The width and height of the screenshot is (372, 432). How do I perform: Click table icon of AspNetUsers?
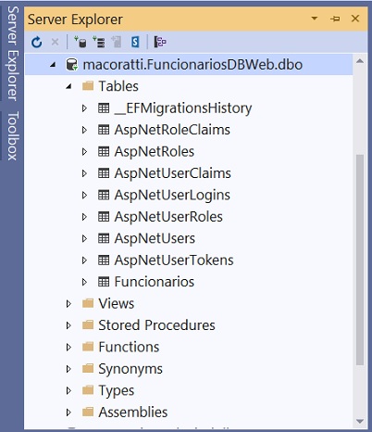[x=104, y=238]
